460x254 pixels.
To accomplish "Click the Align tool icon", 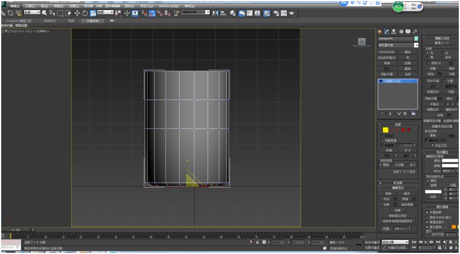I will pos(223,13).
